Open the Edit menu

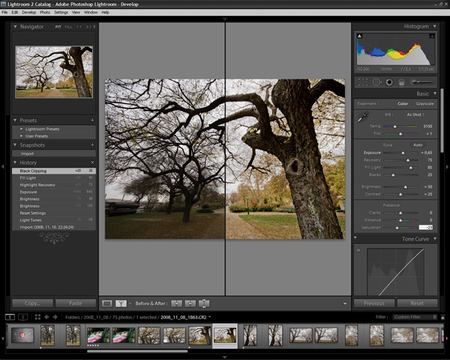tap(15, 12)
